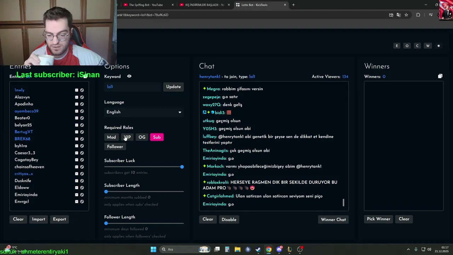Adjust the Subscriber Length slider handle
The width and height of the screenshot is (453, 255).
pyautogui.click(x=106, y=192)
